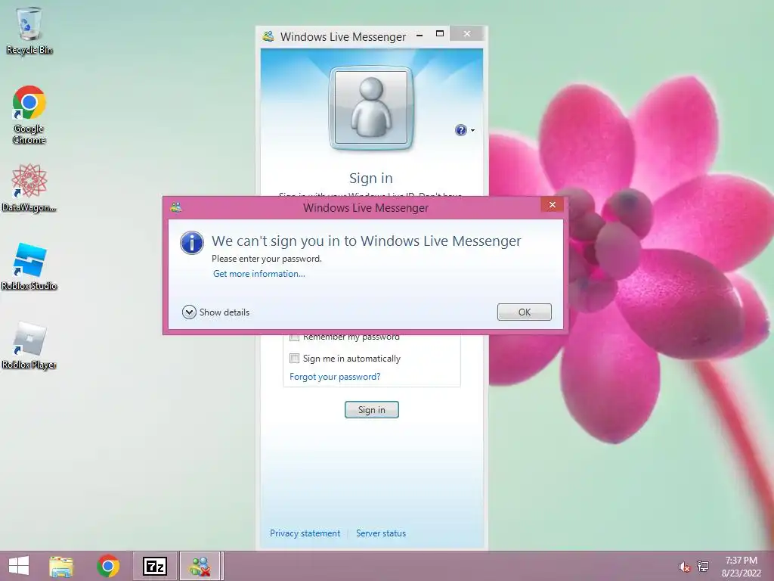The image size is (774, 581).
Task: Open the Recycle Bin desktop icon
Action: tap(29, 30)
